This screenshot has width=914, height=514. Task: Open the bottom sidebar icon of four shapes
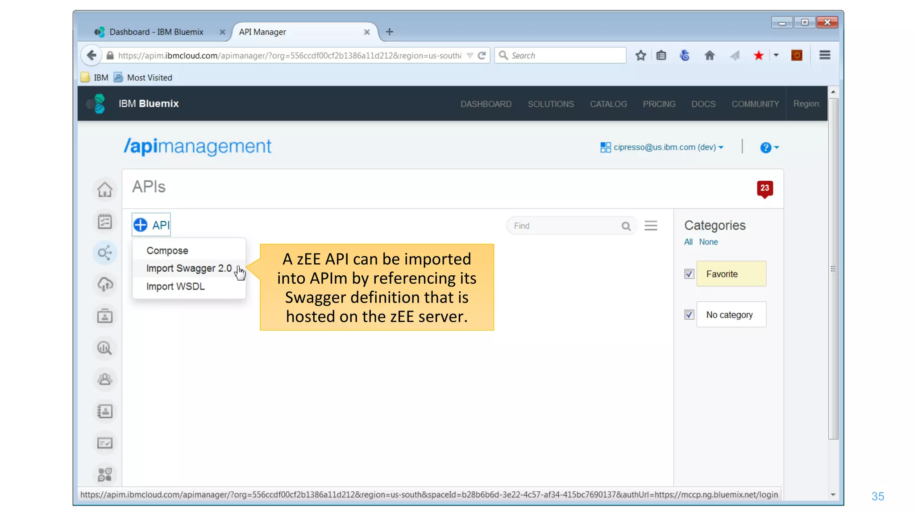point(105,475)
